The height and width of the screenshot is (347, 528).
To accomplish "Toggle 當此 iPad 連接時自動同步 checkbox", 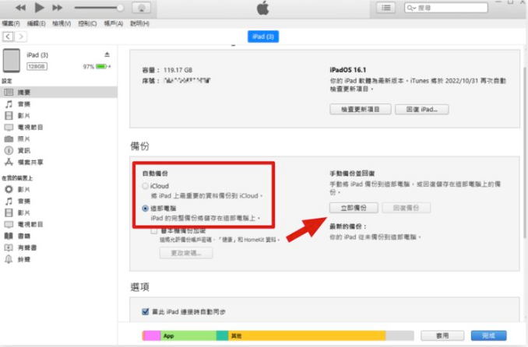I will tap(145, 312).
